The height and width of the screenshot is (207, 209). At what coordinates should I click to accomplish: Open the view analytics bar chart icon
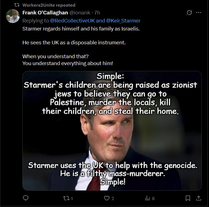(x=148, y=198)
